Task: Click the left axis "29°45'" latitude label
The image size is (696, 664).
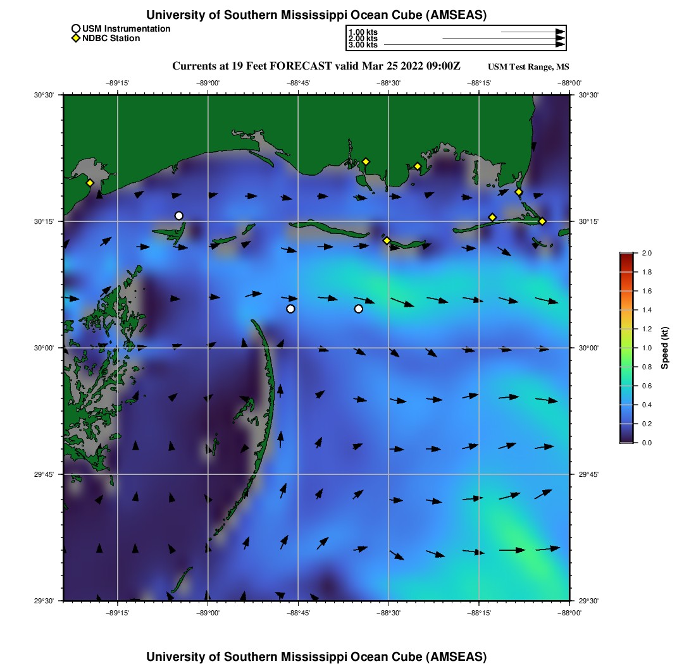Action: (44, 474)
